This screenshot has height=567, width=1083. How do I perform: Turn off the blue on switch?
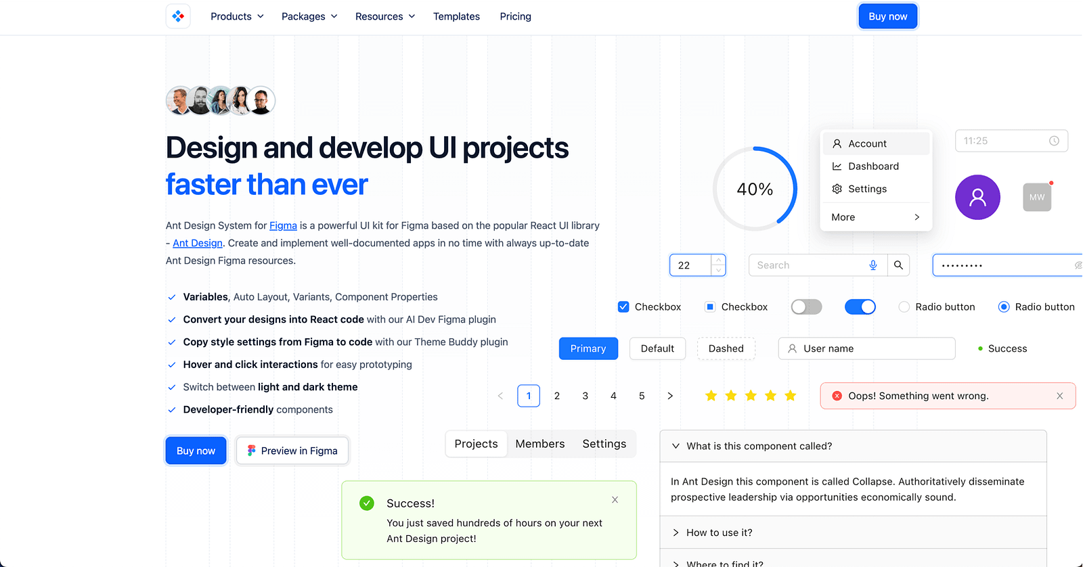(860, 307)
